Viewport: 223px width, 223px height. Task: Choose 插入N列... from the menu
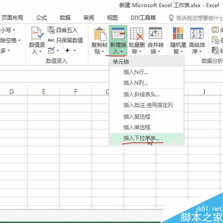point(146,83)
